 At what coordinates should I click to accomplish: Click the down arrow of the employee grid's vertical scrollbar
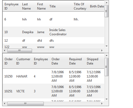(x=107, y=46)
